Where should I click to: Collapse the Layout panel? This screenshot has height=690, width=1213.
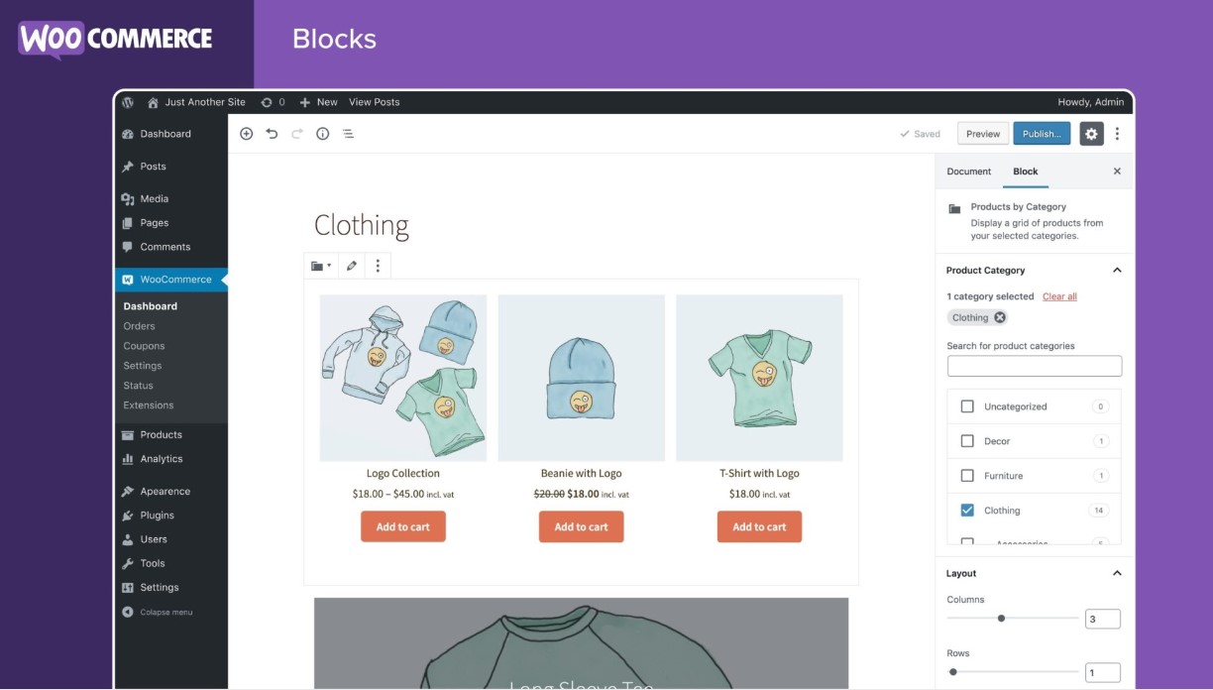pos(1117,573)
